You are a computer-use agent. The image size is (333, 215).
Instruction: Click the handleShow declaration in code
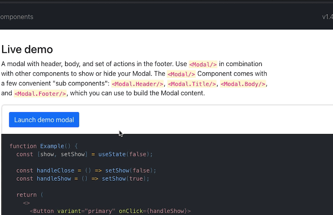(54, 179)
